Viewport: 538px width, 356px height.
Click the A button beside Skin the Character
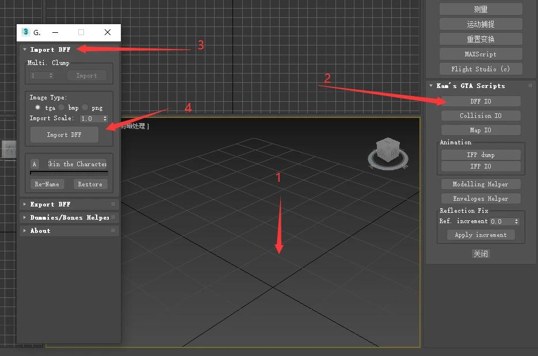click(x=35, y=164)
